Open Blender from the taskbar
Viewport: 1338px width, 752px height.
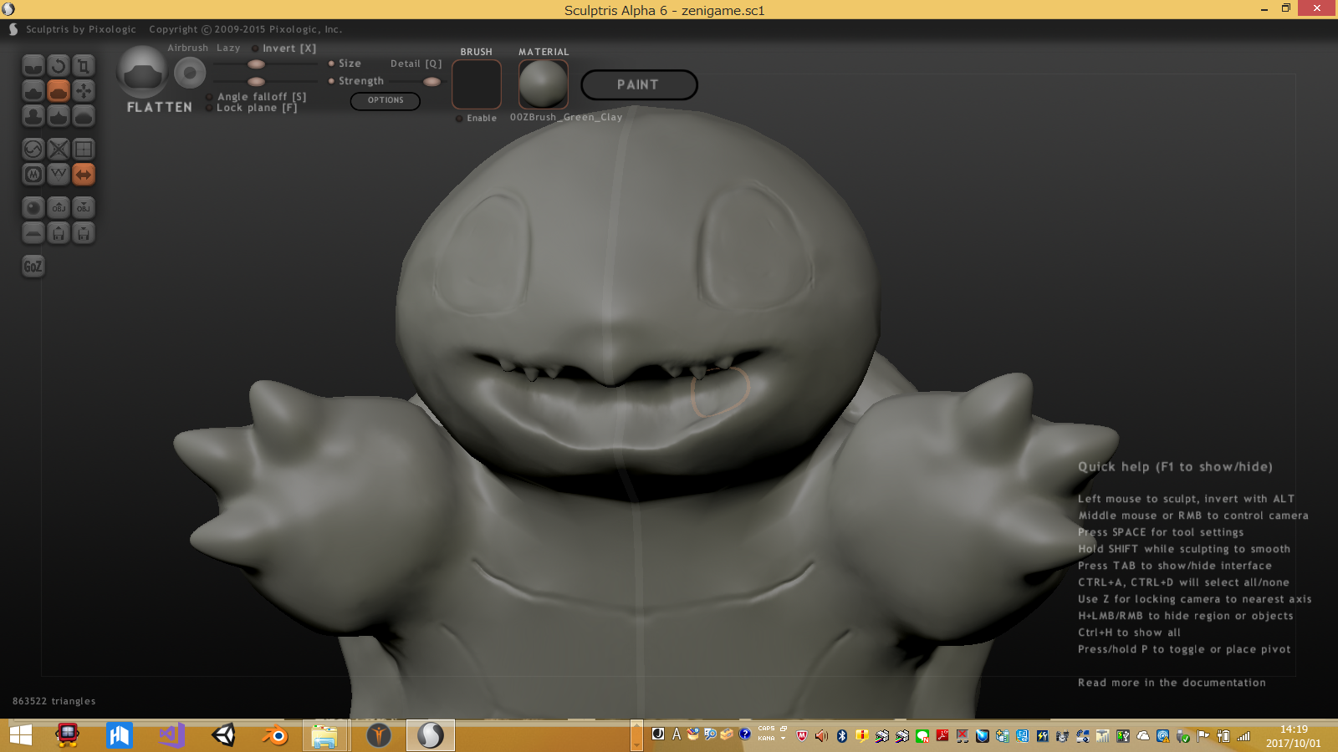[274, 735]
